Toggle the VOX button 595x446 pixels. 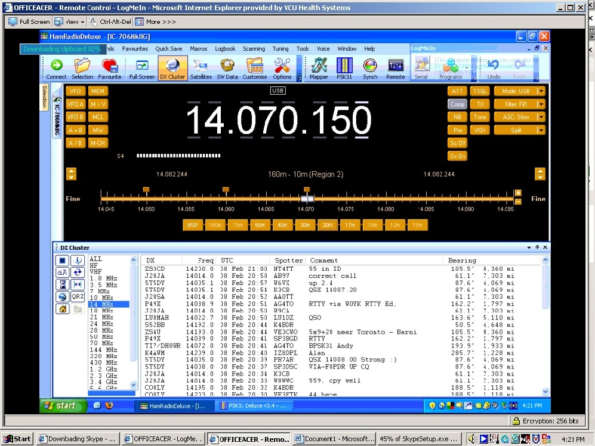(480, 130)
